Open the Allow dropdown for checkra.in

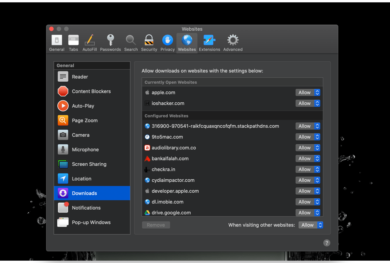tap(308, 170)
